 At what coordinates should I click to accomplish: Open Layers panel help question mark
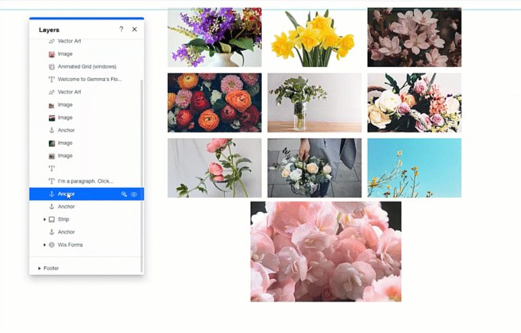[121, 29]
